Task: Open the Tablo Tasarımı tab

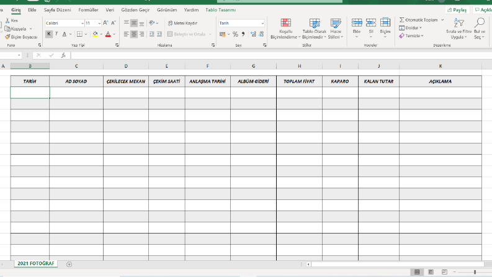Action: pyautogui.click(x=221, y=10)
